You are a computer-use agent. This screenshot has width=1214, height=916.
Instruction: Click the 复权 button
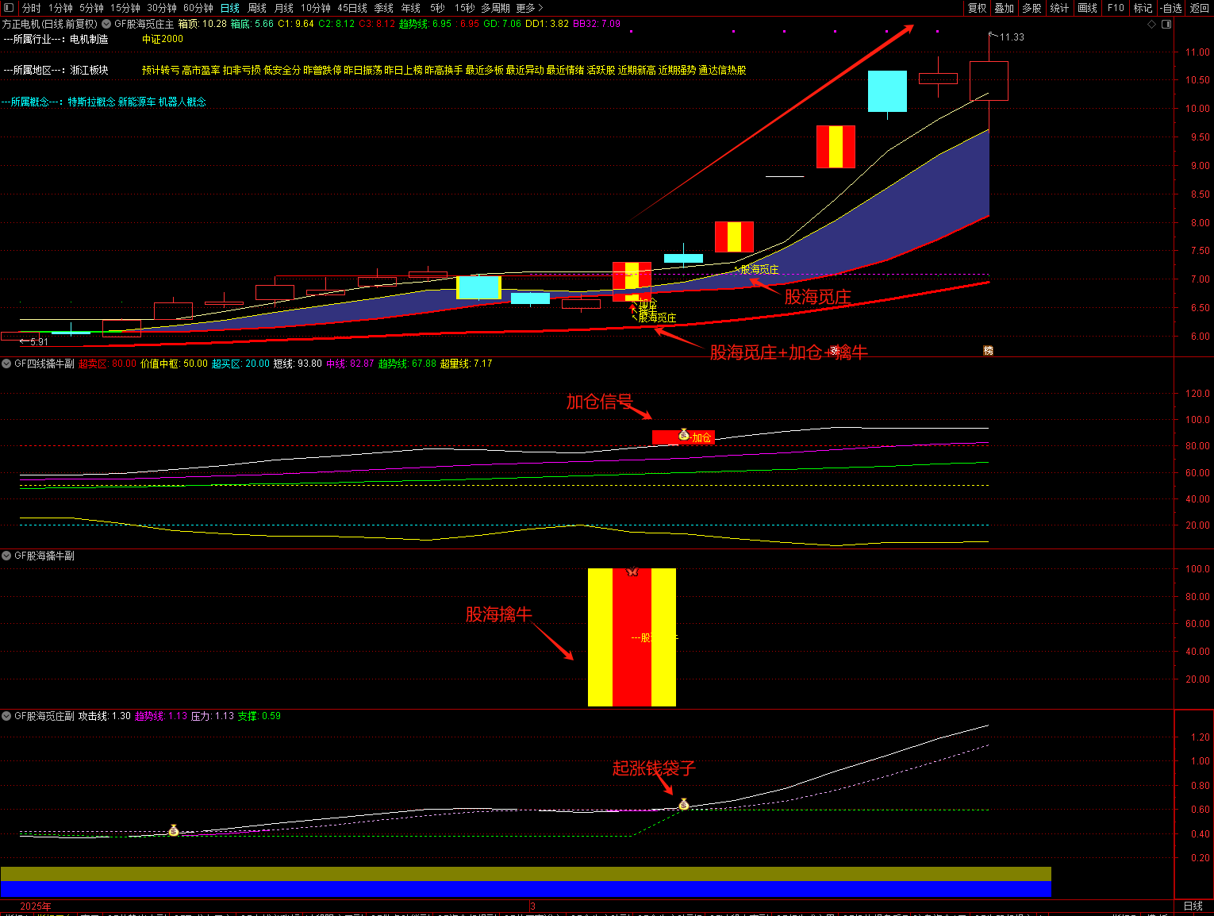978,8
